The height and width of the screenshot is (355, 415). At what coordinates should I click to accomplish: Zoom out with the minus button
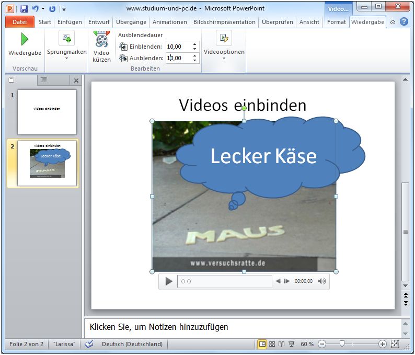tap(322, 344)
